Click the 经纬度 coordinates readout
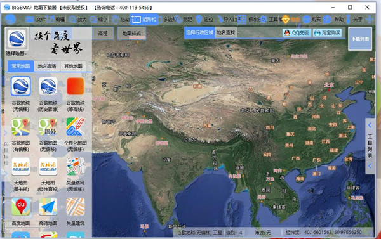 coord(324,233)
